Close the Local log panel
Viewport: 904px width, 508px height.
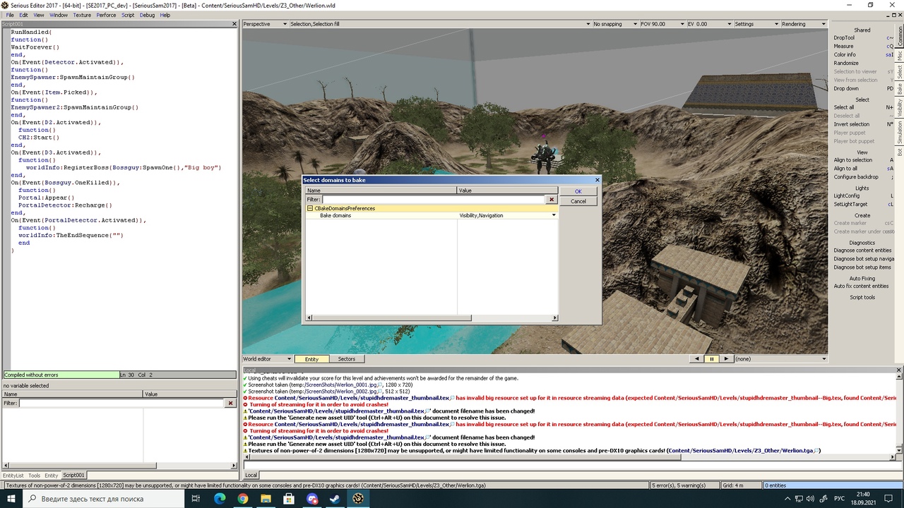pos(899,370)
